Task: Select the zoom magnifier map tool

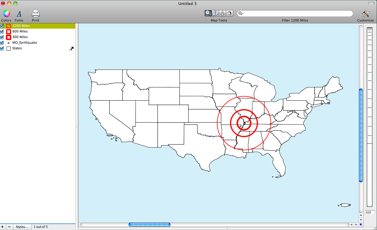Action: (208, 13)
